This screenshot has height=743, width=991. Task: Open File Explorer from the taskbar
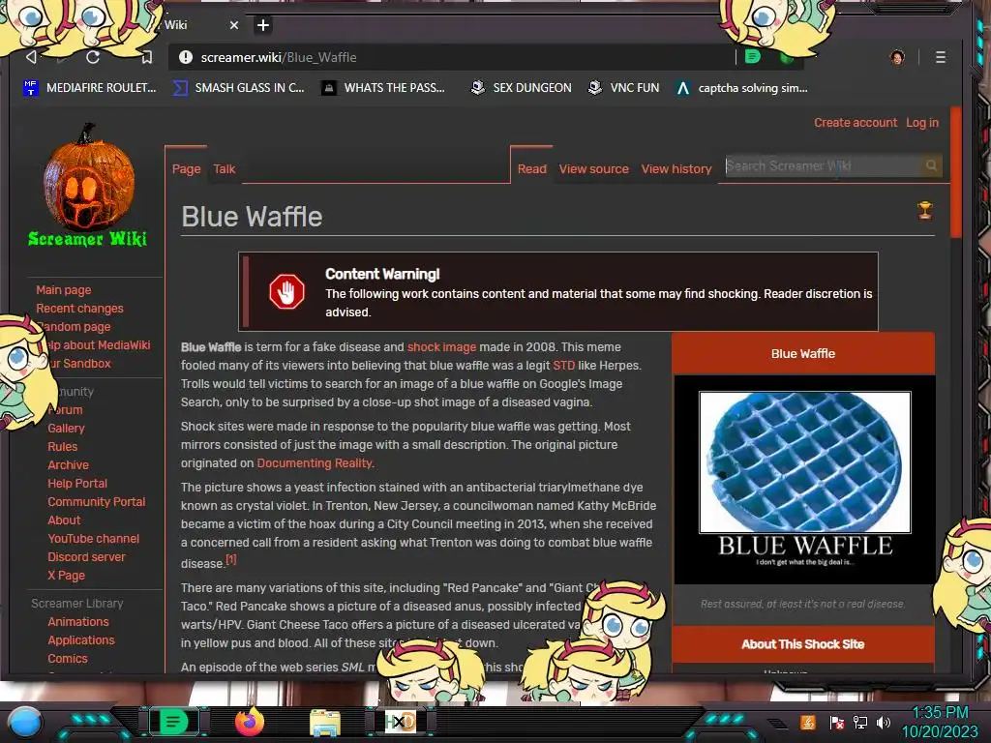click(x=325, y=723)
